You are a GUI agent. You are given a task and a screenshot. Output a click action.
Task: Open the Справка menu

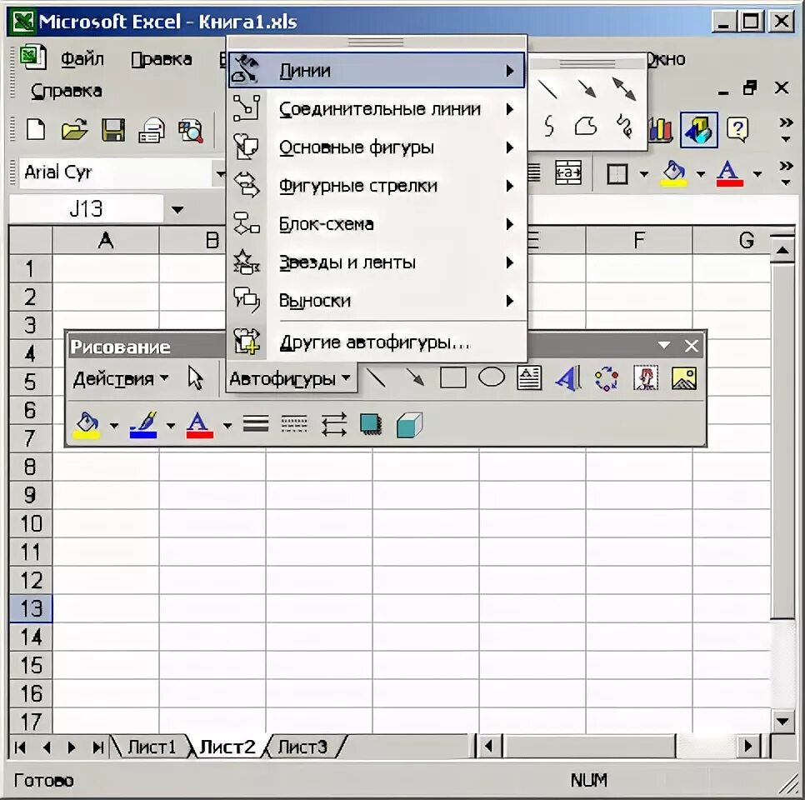pyautogui.click(x=66, y=91)
